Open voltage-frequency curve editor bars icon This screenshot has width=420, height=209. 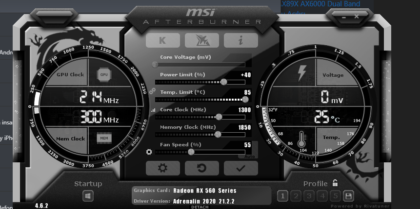pos(153,110)
